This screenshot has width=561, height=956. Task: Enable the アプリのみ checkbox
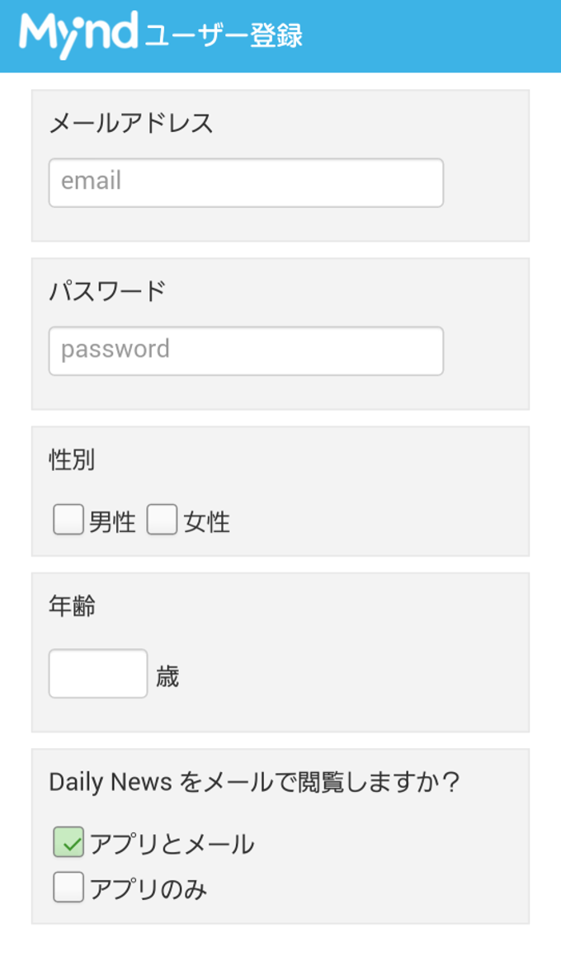coord(68,887)
